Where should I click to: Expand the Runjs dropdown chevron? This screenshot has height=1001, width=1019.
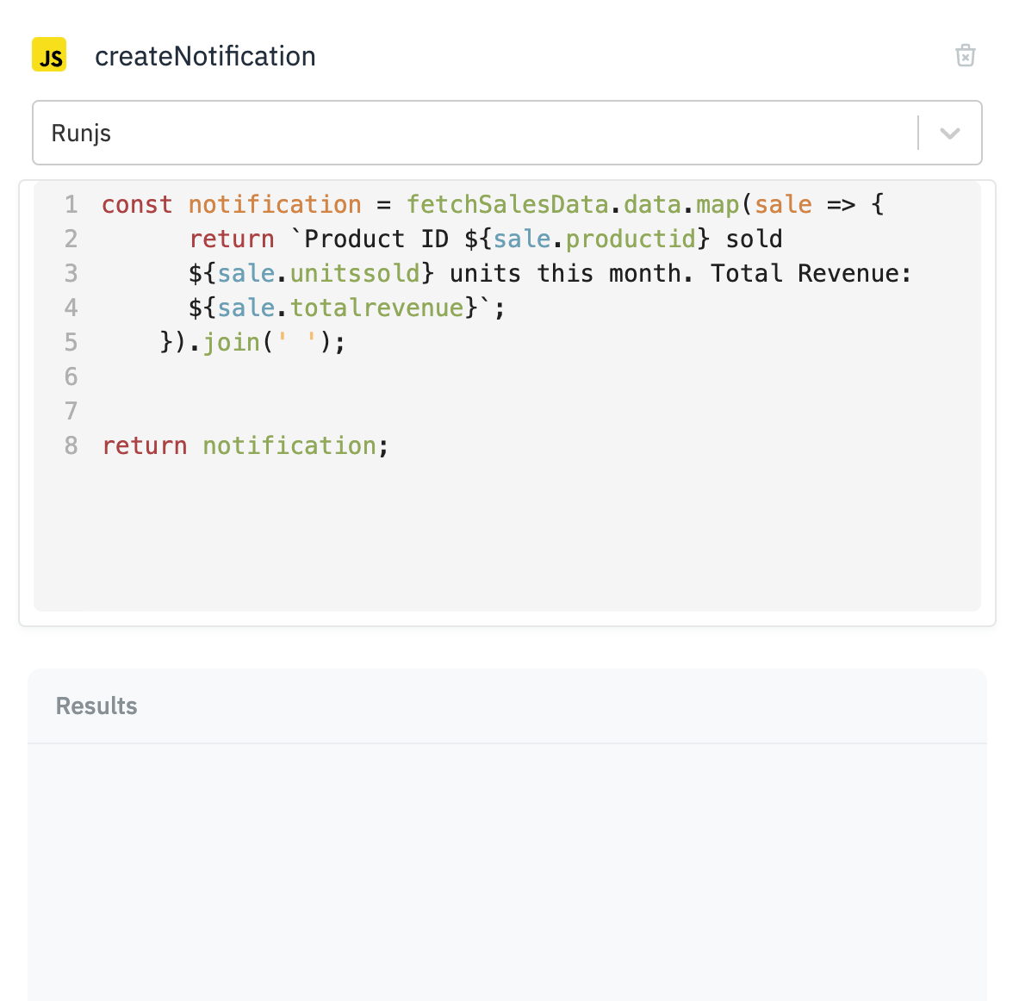point(949,134)
